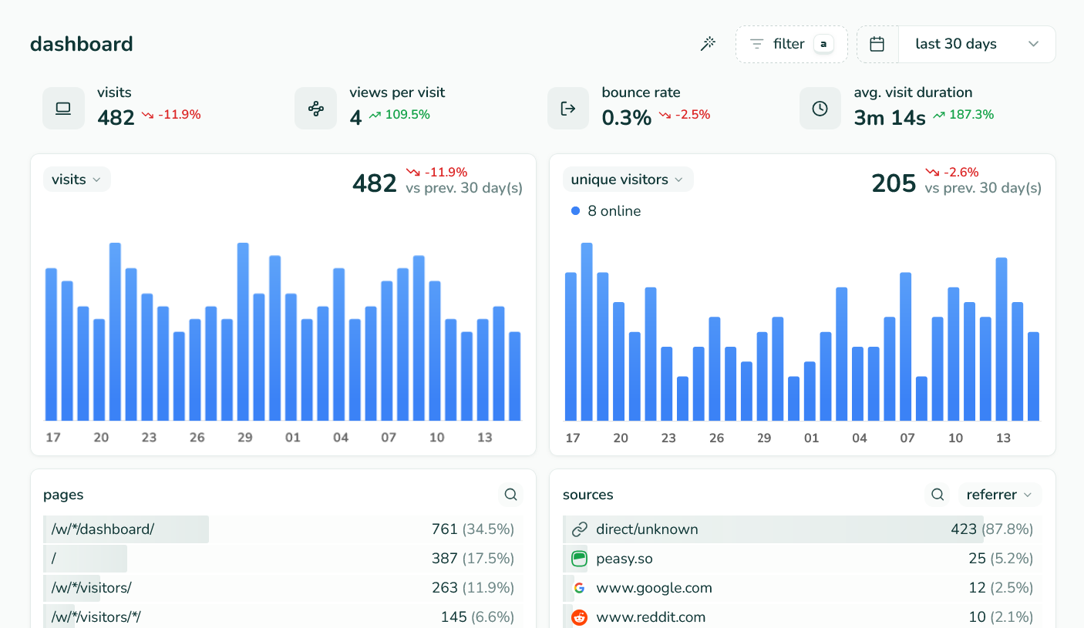Select the /w/*/dashboard/ page row
Screen dimensions: 1084x628
[x=283, y=529]
